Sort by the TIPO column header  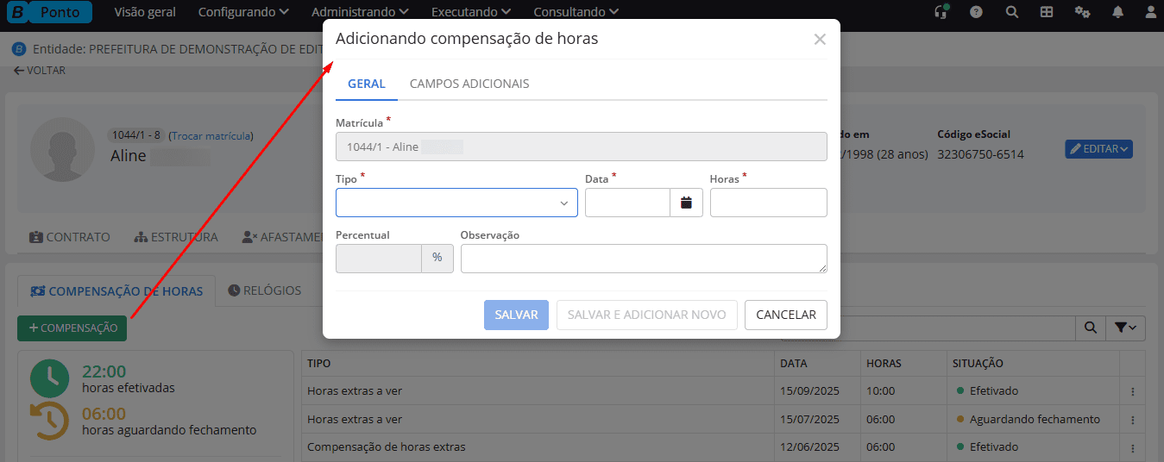pyautogui.click(x=318, y=364)
